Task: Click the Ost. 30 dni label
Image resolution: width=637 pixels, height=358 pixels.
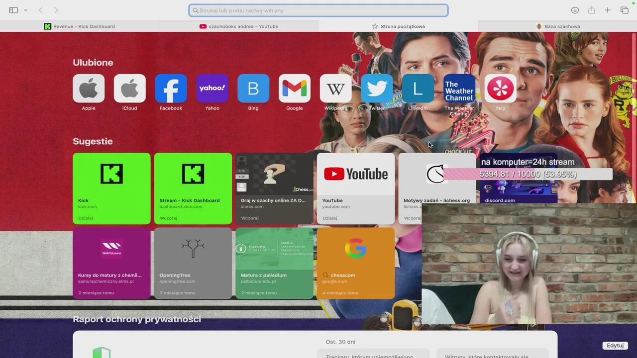Action: (x=340, y=342)
